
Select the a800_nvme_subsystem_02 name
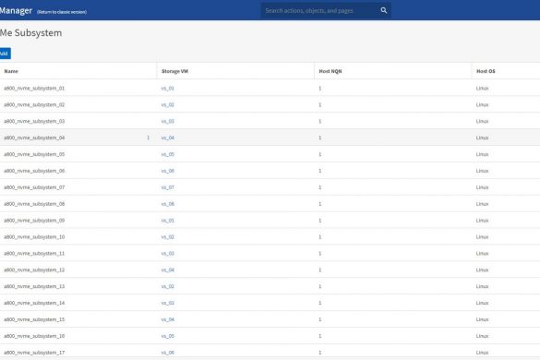click(x=34, y=104)
